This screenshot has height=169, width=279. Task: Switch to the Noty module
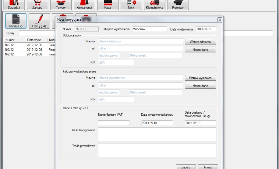click(x=131, y=4)
